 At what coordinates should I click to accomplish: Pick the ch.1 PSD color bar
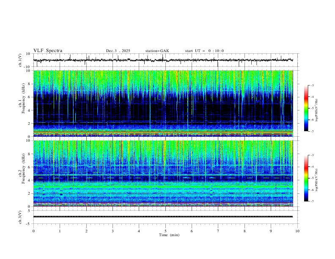tap(306, 108)
